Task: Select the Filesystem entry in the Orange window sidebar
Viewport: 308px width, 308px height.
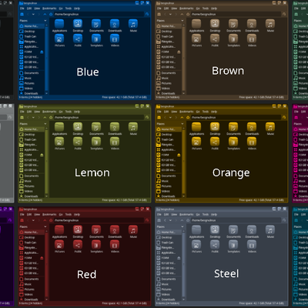Action: pos(169,145)
